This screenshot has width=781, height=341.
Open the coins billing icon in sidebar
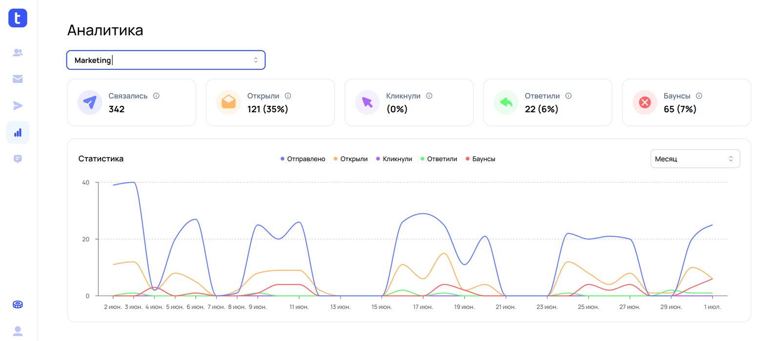[18, 304]
